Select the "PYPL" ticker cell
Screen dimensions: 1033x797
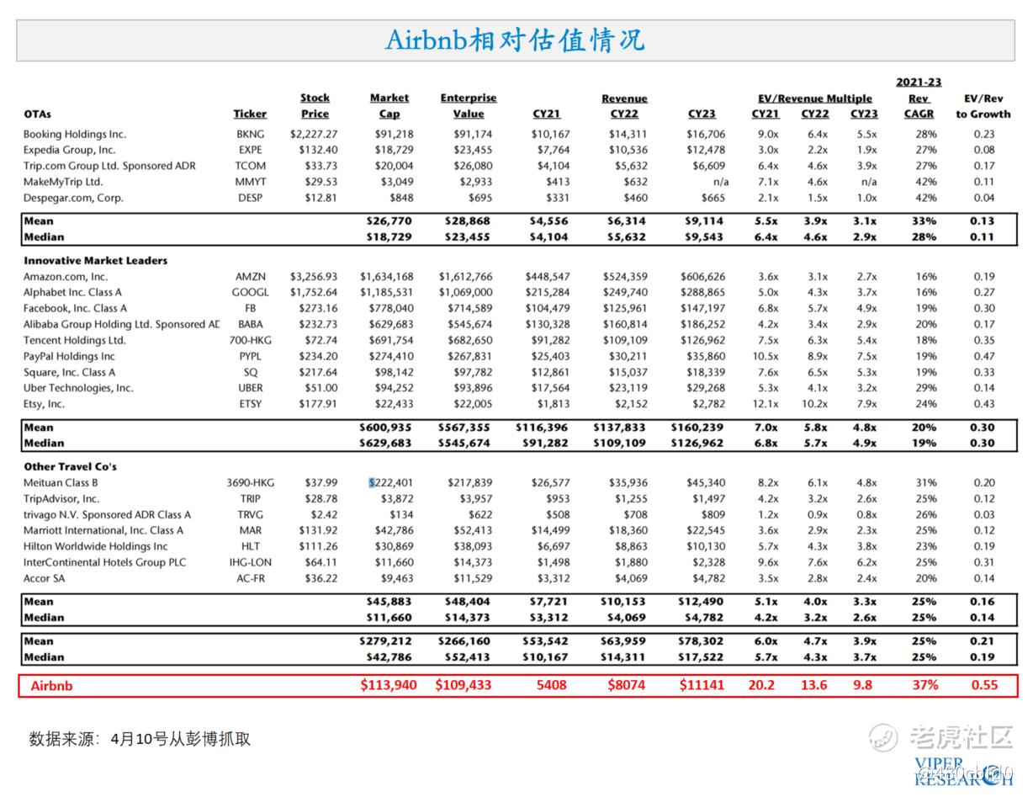[250, 356]
